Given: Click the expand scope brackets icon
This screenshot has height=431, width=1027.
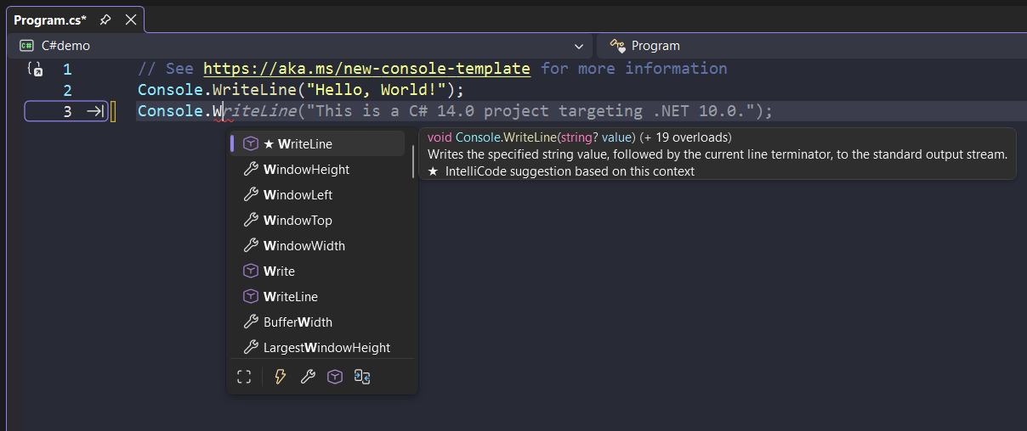Looking at the screenshot, I should [244, 377].
